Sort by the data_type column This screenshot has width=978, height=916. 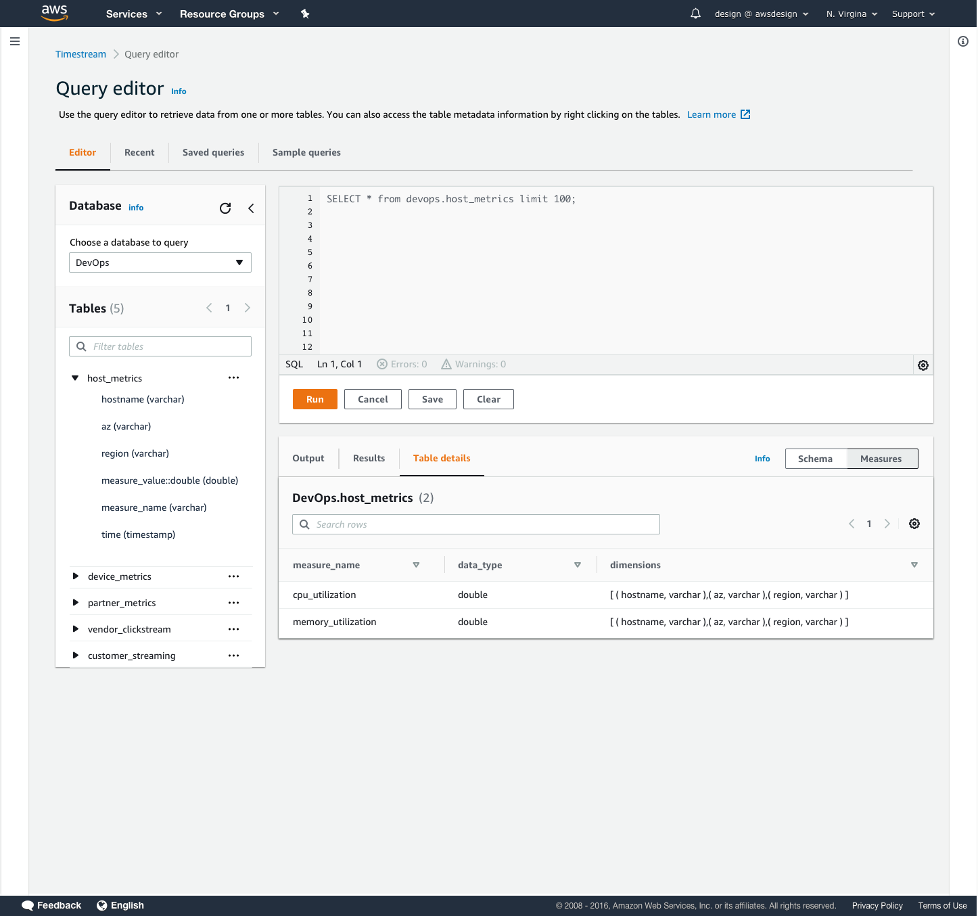(x=578, y=565)
